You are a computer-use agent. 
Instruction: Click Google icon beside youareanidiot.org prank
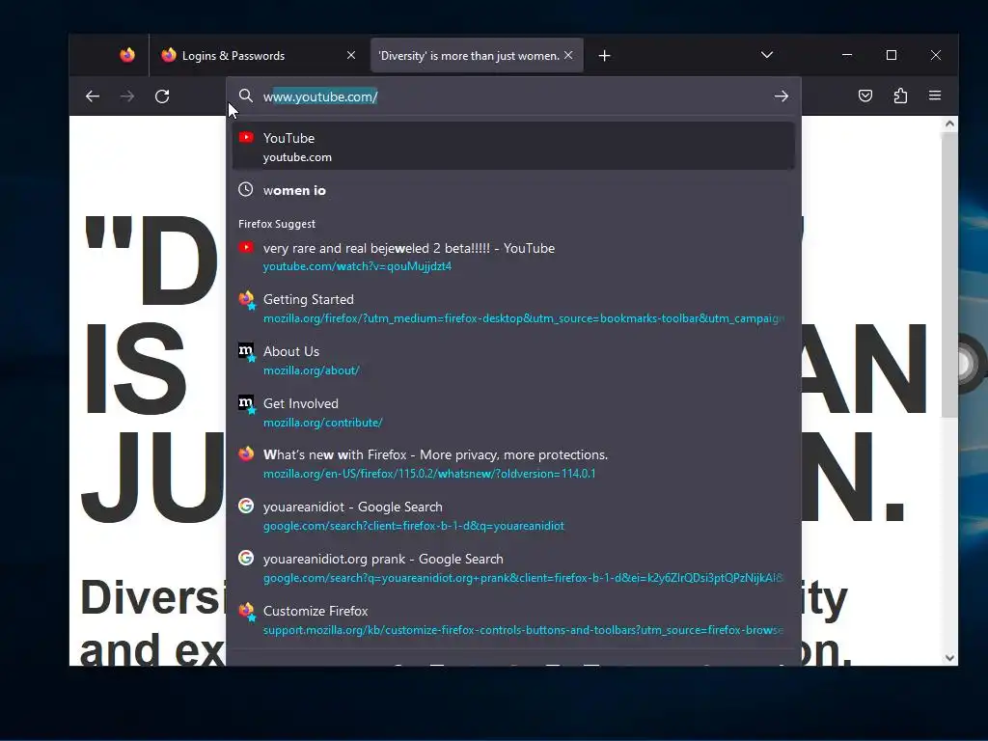(x=246, y=559)
